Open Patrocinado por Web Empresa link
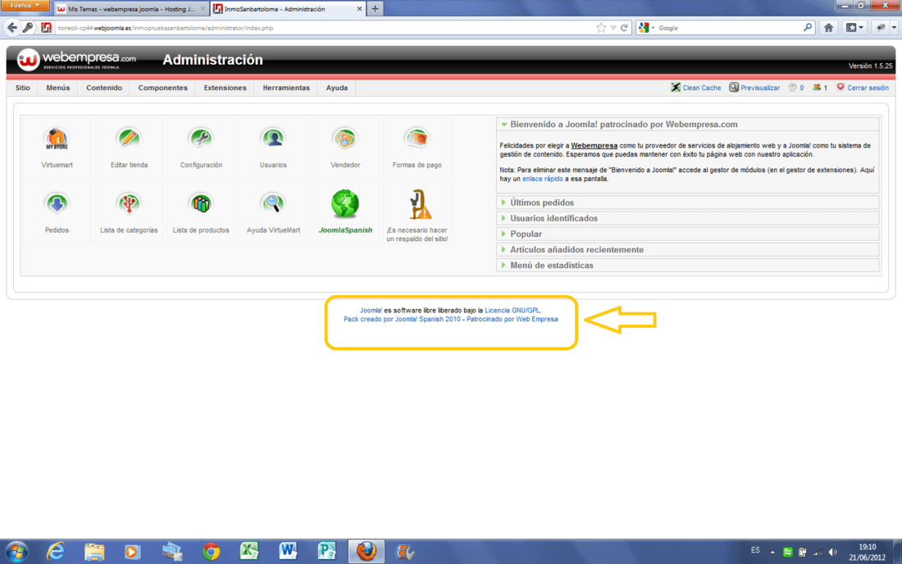Image resolution: width=902 pixels, height=564 pixels. click(x=512, y=319)
